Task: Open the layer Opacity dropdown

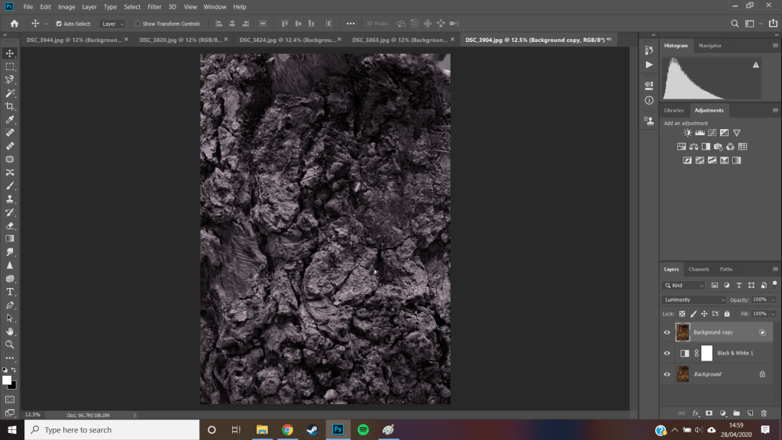Action: 772,299
